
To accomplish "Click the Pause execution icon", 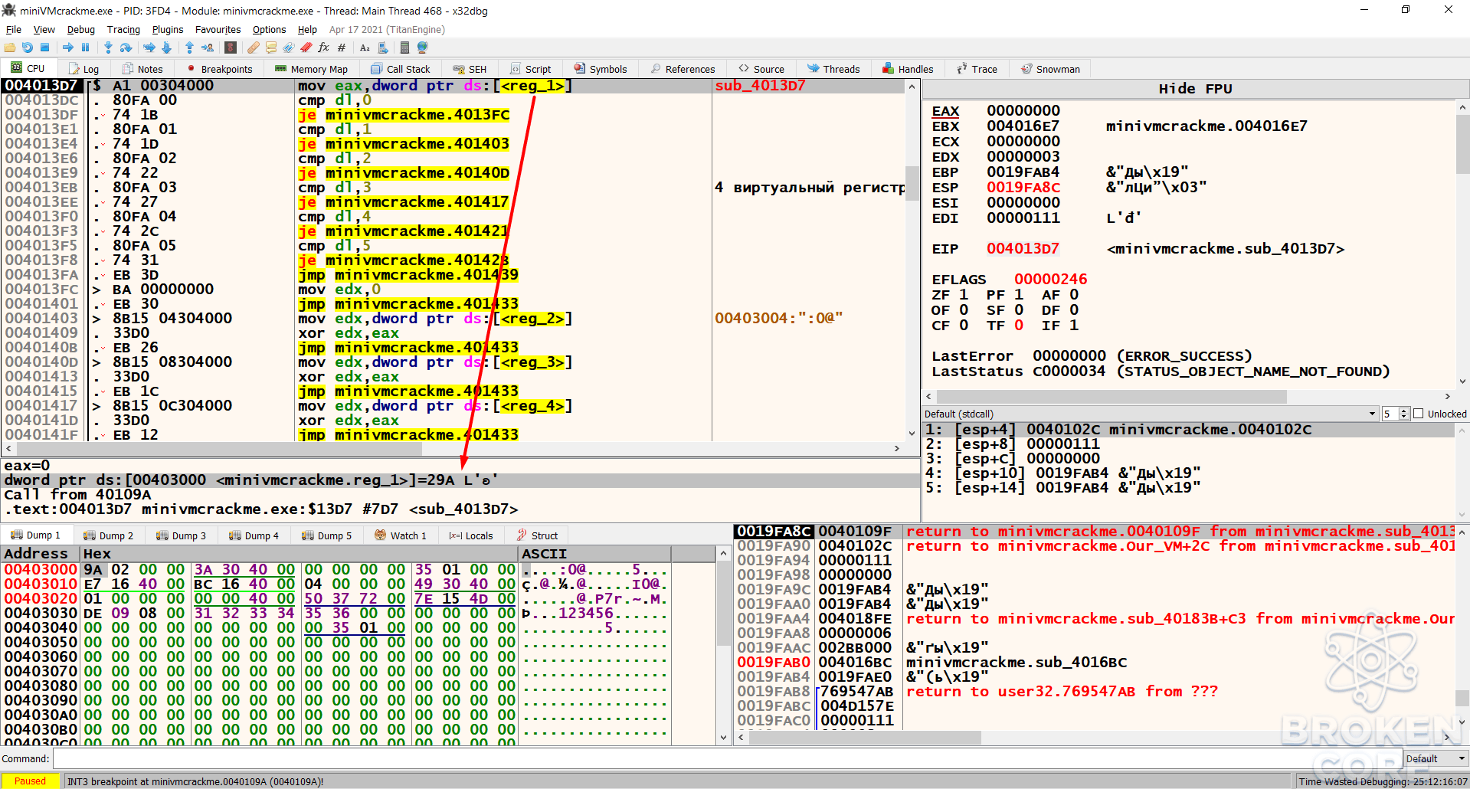I will coord(85,47).
